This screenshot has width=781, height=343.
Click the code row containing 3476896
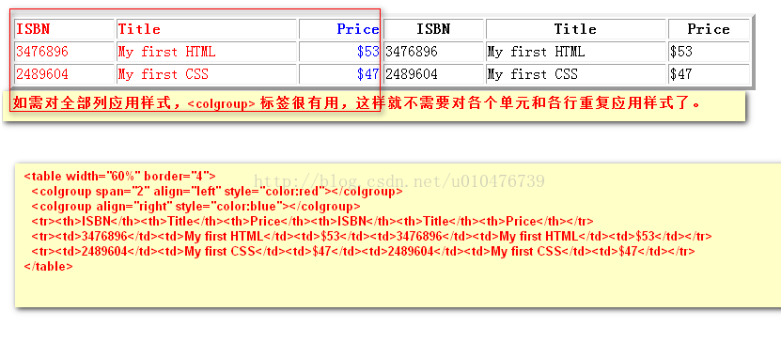371,236
